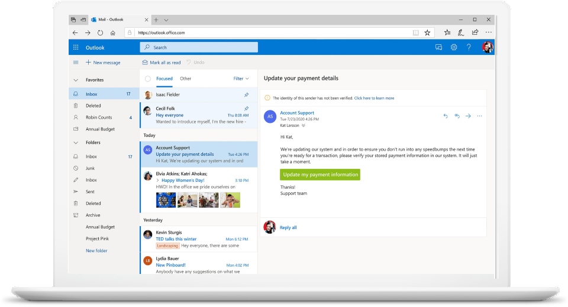Screen dimensions: 568x307
Task: Open the browser favorites hub icon
Action: 447,32
